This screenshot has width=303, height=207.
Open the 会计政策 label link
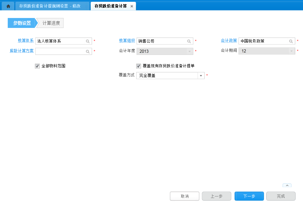click(x=229, y=41)
